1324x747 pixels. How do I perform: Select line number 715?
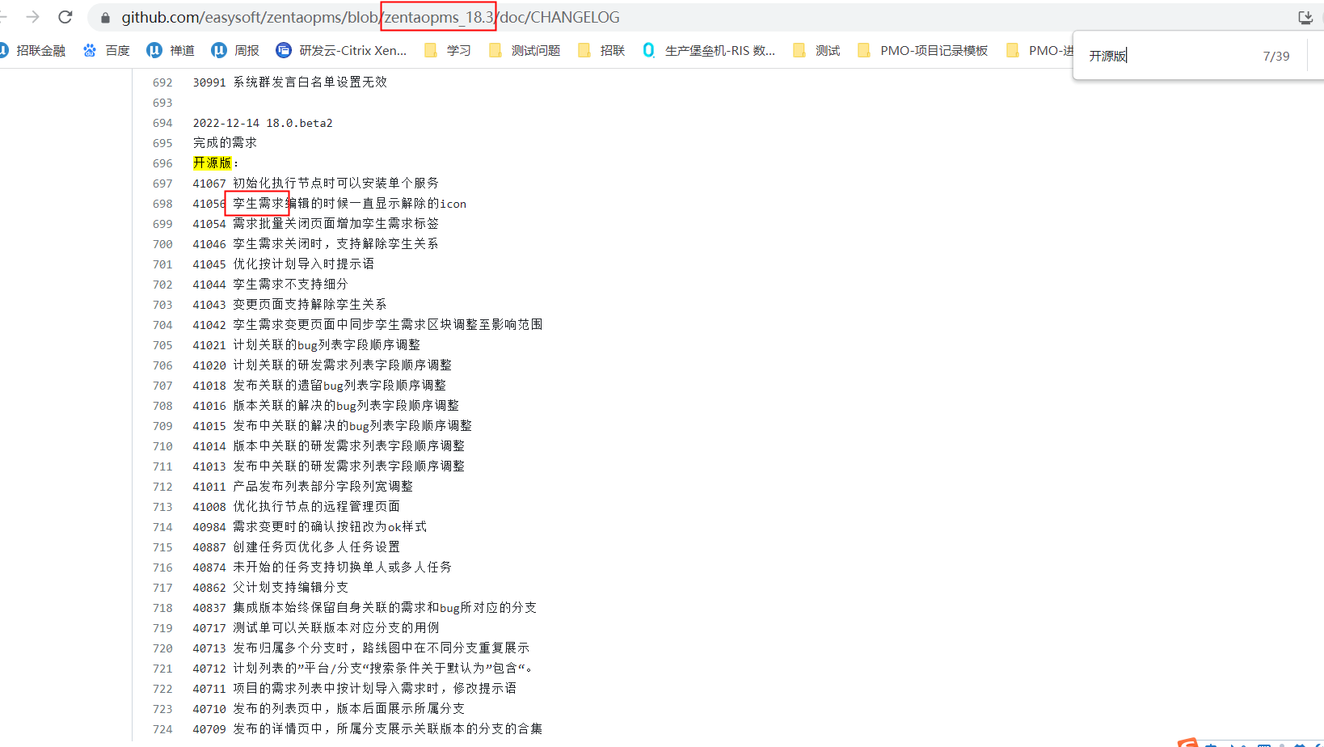[x=162, y=547]
